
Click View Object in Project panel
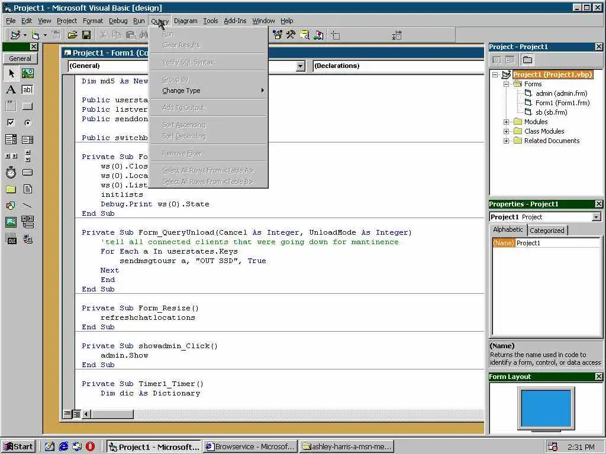click(x=510, y=60)
